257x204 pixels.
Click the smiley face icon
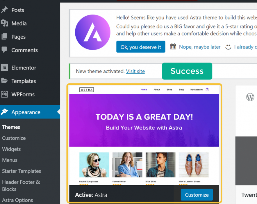pyautogui.click(x=228, y=47)
